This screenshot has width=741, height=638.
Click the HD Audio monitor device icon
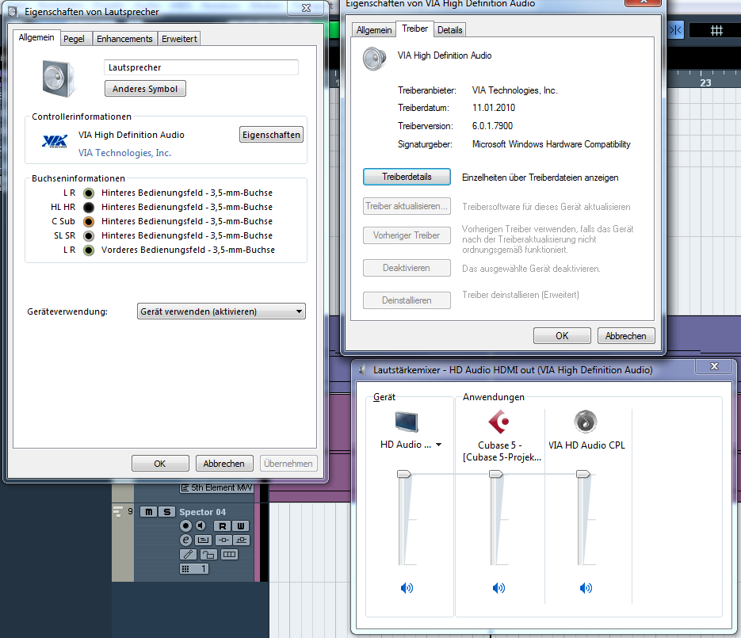(407, 422)
